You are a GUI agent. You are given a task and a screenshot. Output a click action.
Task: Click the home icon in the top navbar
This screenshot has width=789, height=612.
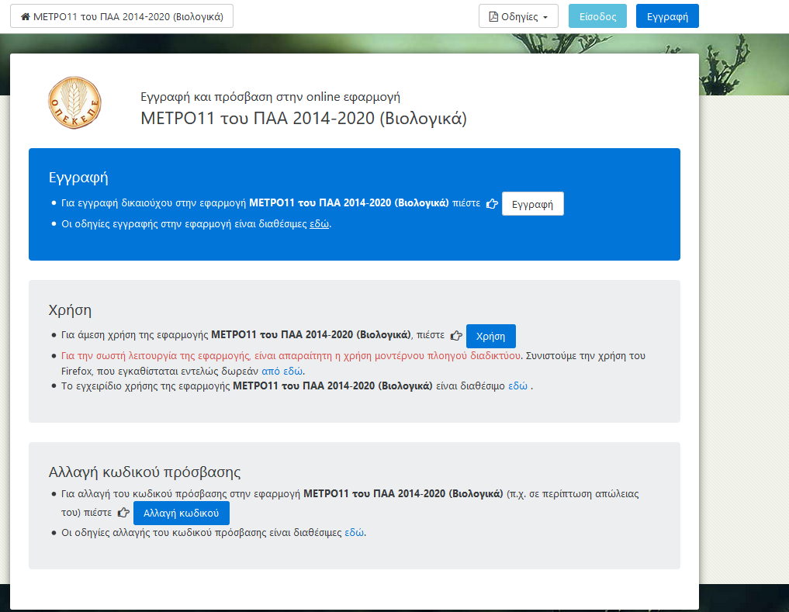pyautogui.click(x=25, y=16)
